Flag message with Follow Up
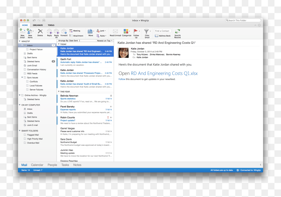 point(136,33)
